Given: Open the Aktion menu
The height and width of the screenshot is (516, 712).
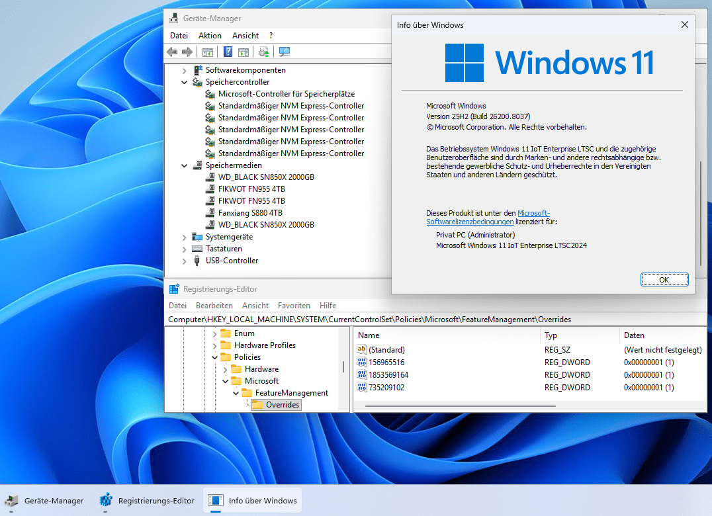Looking at the screenshot, I should tap(210, 36).
